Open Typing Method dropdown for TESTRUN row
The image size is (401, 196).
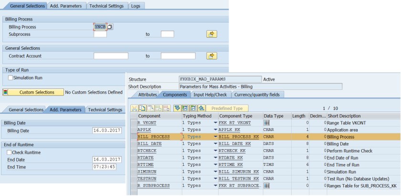click(215, 178)
